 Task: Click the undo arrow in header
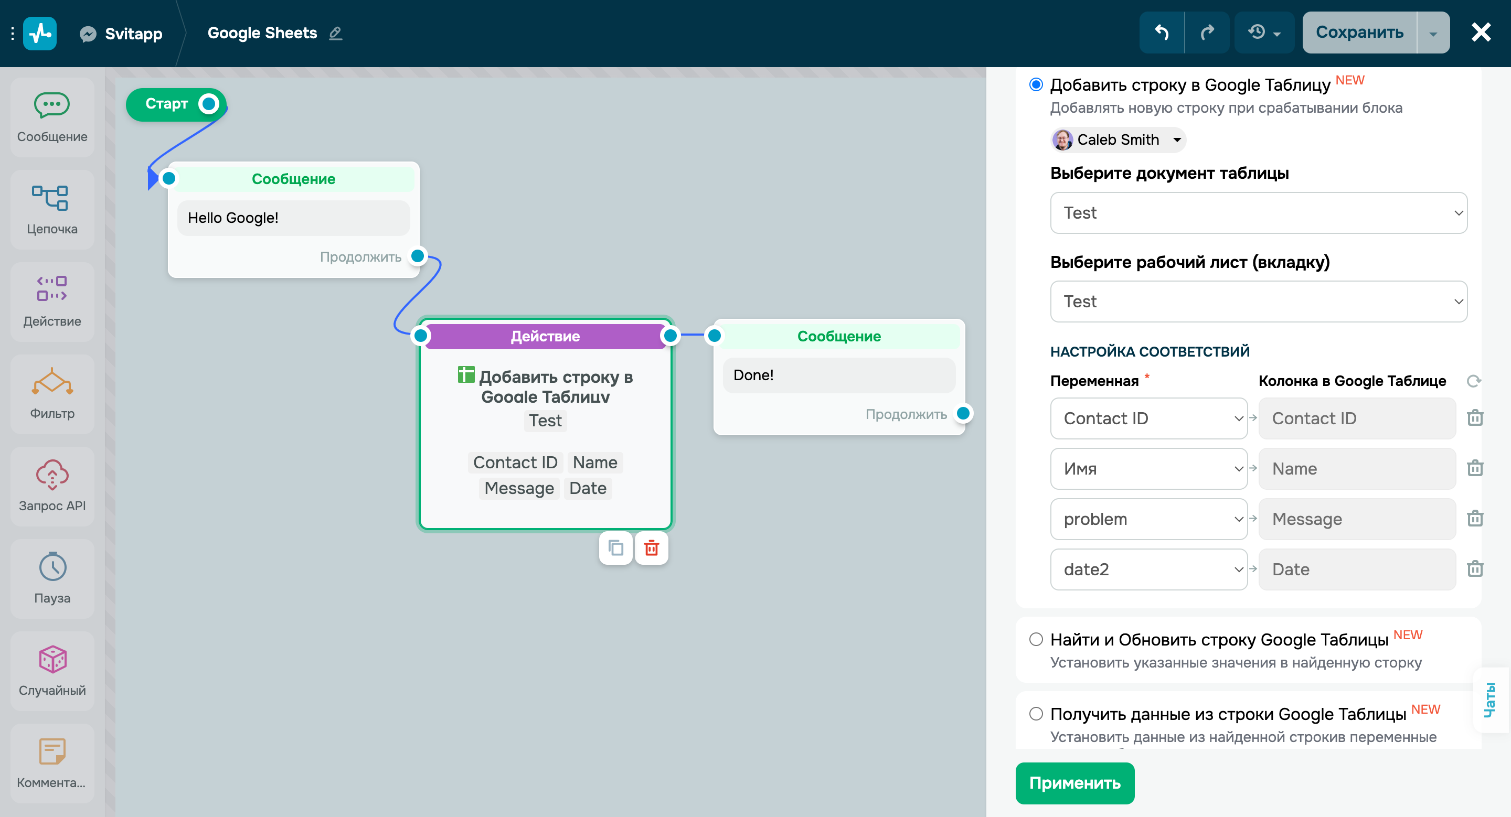1162,32
